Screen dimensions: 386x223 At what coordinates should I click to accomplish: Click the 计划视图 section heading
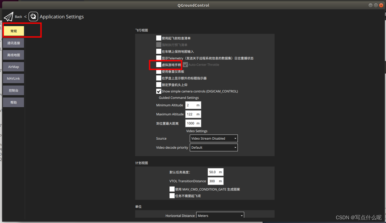tap(142, 163)
